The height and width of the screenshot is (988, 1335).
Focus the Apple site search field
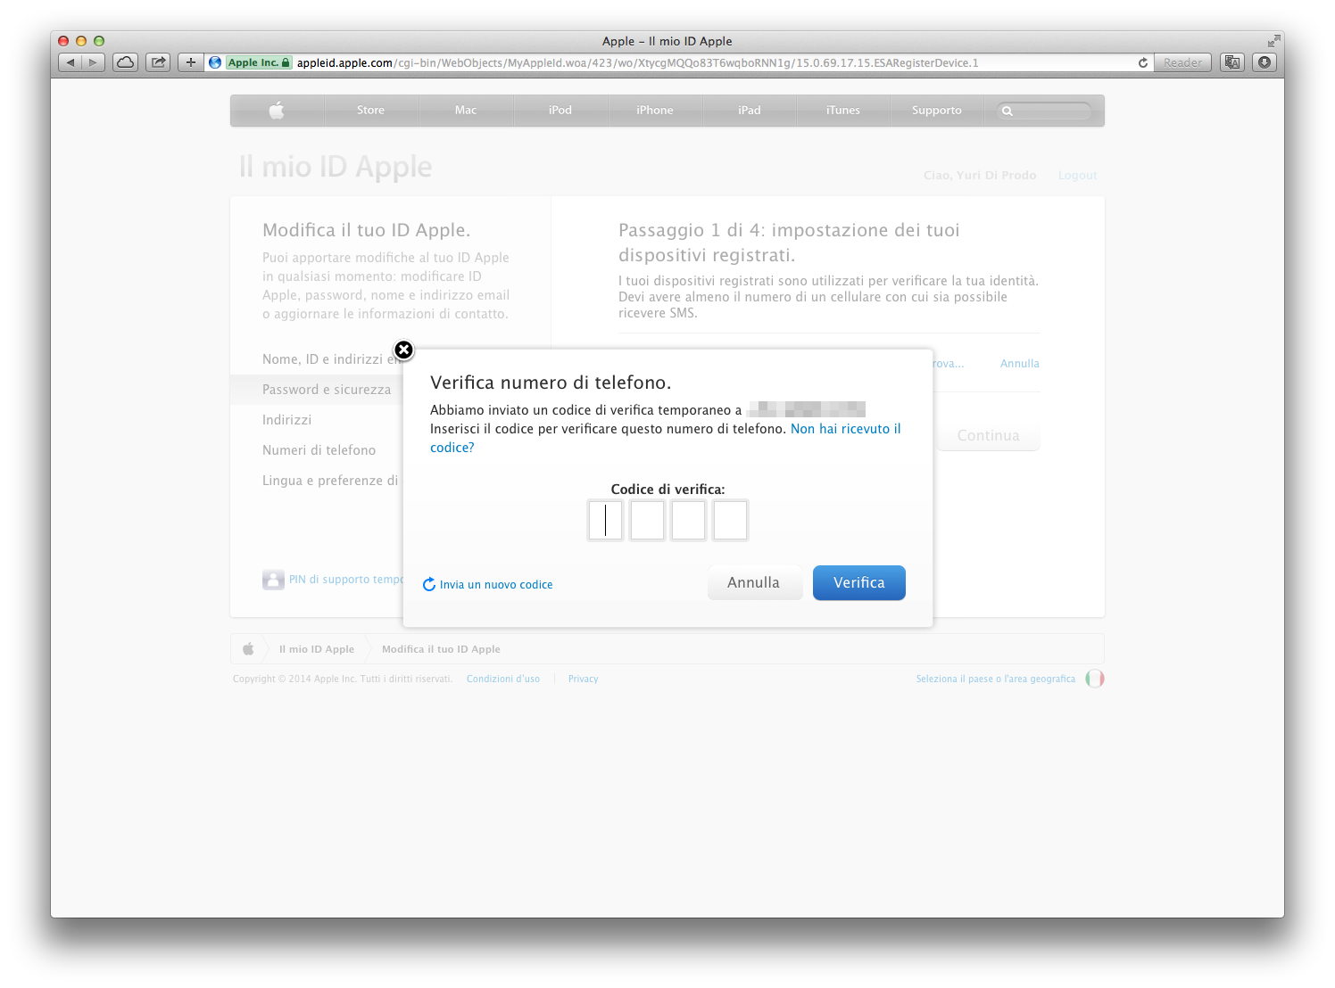tap(1044, 111)
